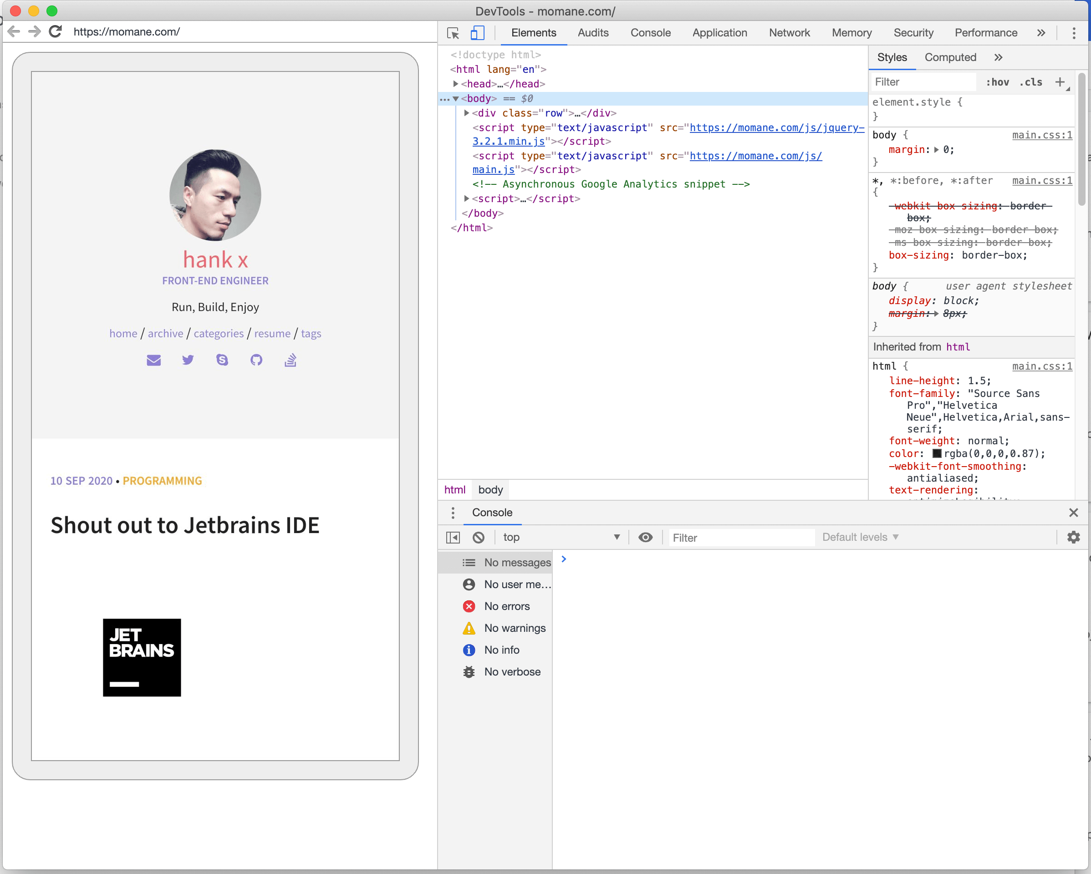
Task: Click the clear console icon
Action: tap(478, 537)
